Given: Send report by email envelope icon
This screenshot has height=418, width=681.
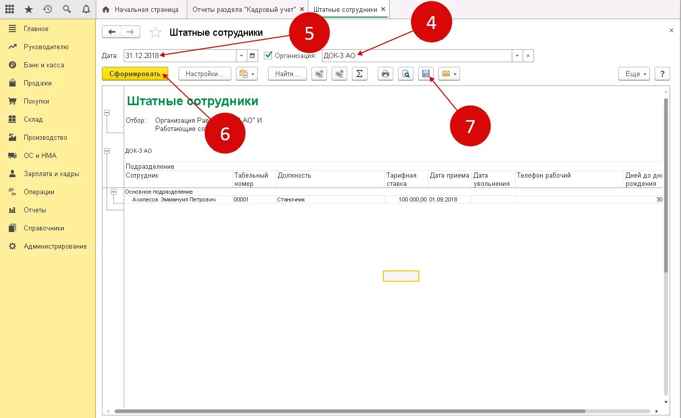Looking at the screenshot, I should point(446,74).
